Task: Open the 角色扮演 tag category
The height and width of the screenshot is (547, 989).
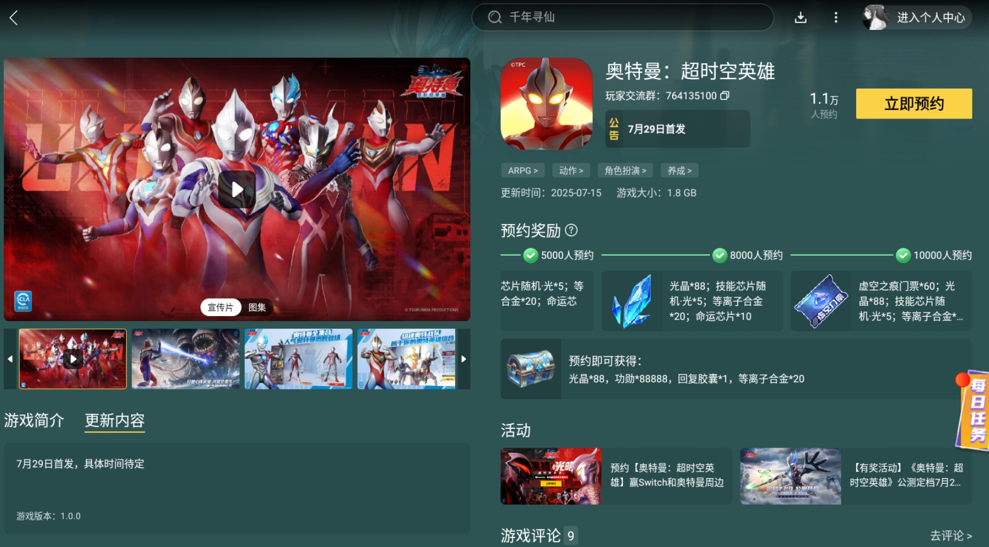Action: pos(625,170)
